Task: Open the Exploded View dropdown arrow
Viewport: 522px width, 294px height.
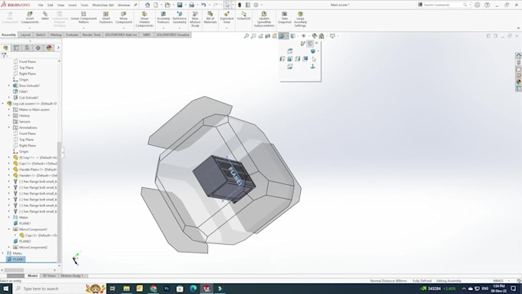Action: coord(226,28)
